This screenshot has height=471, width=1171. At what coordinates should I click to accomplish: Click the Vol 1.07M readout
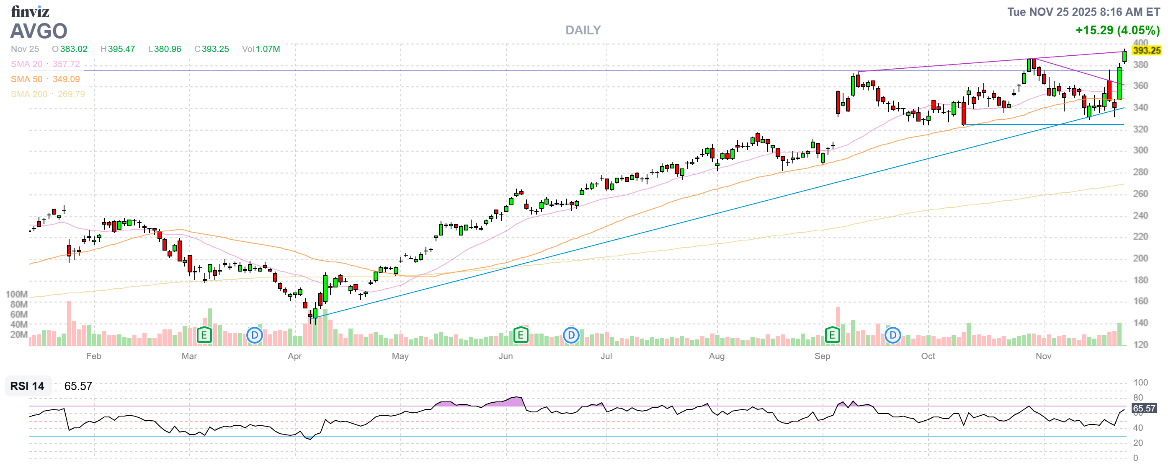261,49
